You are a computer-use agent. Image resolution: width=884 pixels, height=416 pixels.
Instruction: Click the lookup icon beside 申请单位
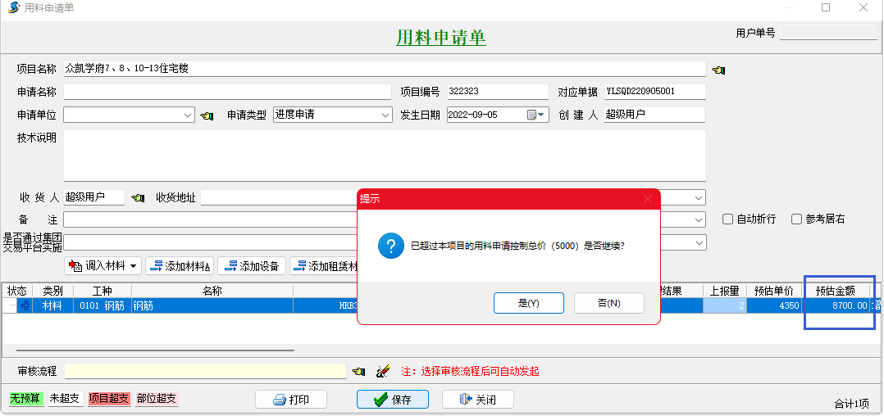(207, 116)
